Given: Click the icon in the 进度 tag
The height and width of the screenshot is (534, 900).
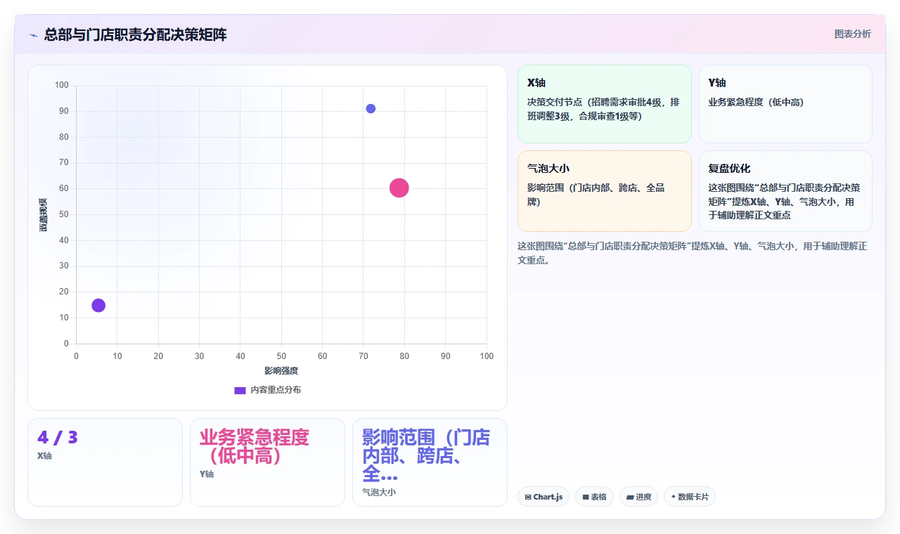Looking at the screenshot, I should point(630,497).
